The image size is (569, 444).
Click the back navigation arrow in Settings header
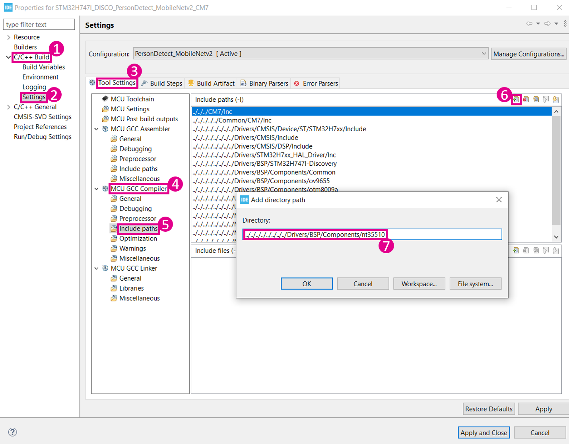529,24
